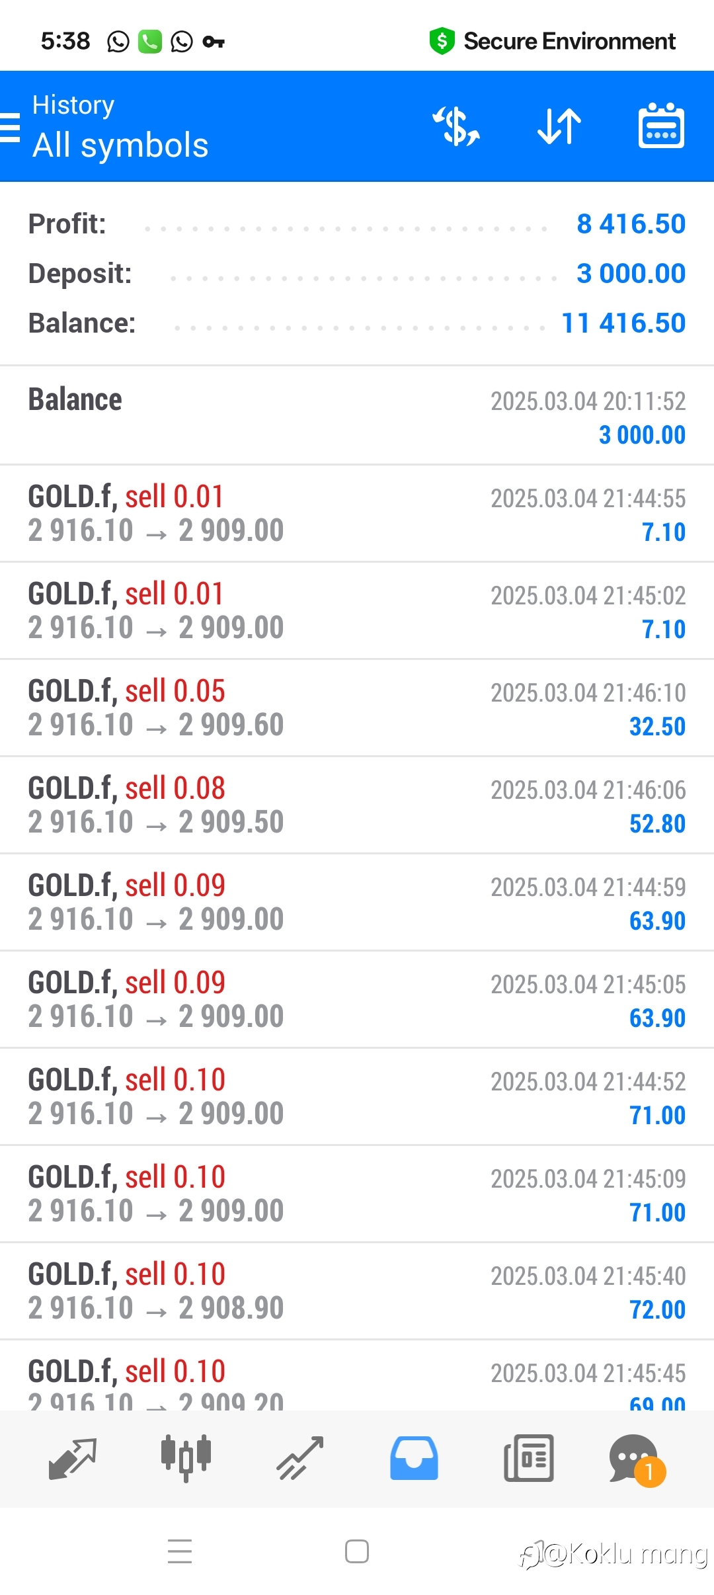Open the sell 0.01 trade at 21:44:55
The width and height of the screenshot is (714, 1595).
357,513
